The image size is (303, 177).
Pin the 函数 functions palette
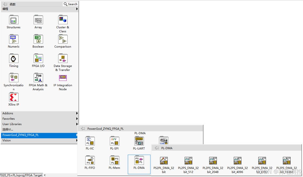click(x=5, y=4)
